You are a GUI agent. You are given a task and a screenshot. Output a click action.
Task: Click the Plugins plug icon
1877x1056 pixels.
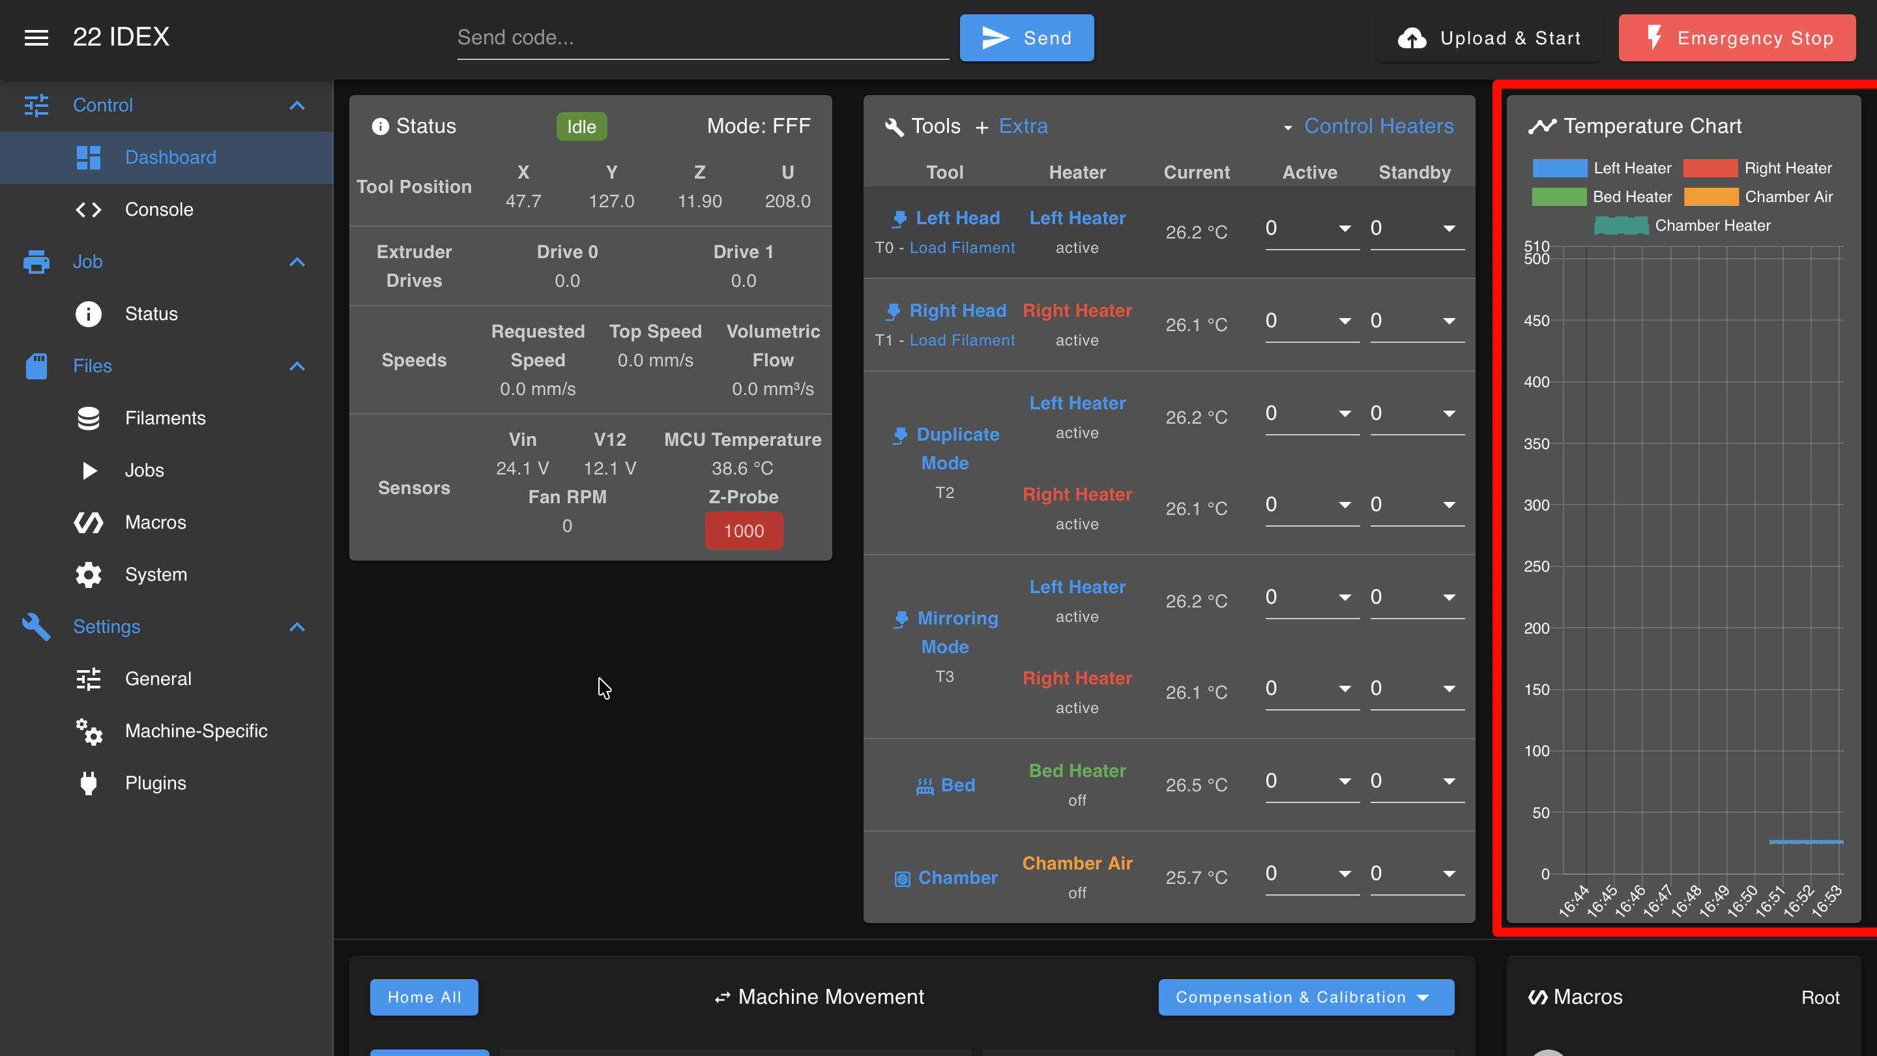click(x=88, y=783)
